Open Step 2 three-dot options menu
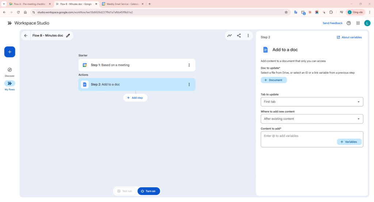 [189, 84]
